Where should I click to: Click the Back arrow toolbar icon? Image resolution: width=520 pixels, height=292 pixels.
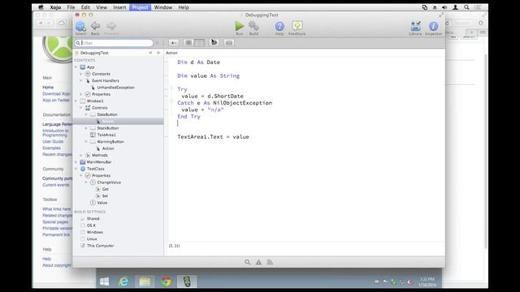point(96,26)
